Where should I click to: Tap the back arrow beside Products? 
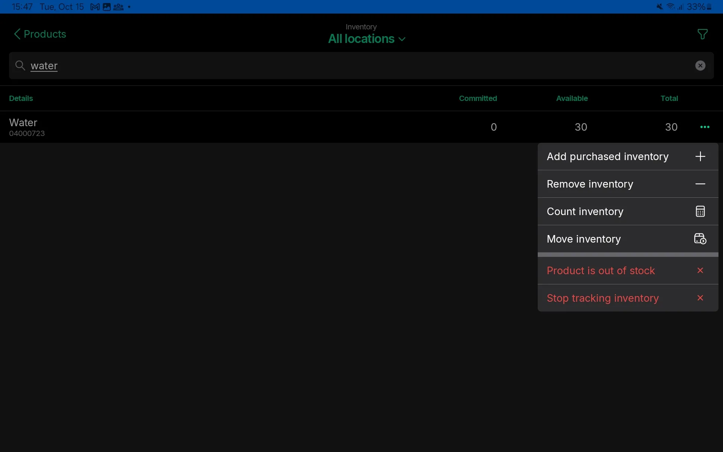pyautogui.click(x=17, y=34)
